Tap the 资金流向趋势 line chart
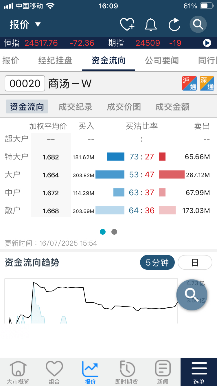217x386 pixels. [91, 301]
